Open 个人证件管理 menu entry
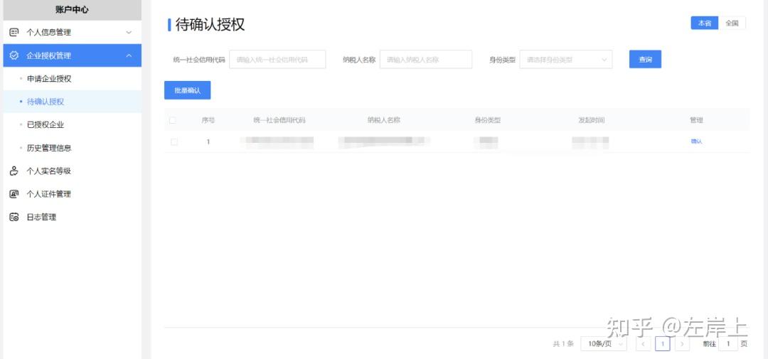This screenshot has height=359, width=768. click(72, 194)
